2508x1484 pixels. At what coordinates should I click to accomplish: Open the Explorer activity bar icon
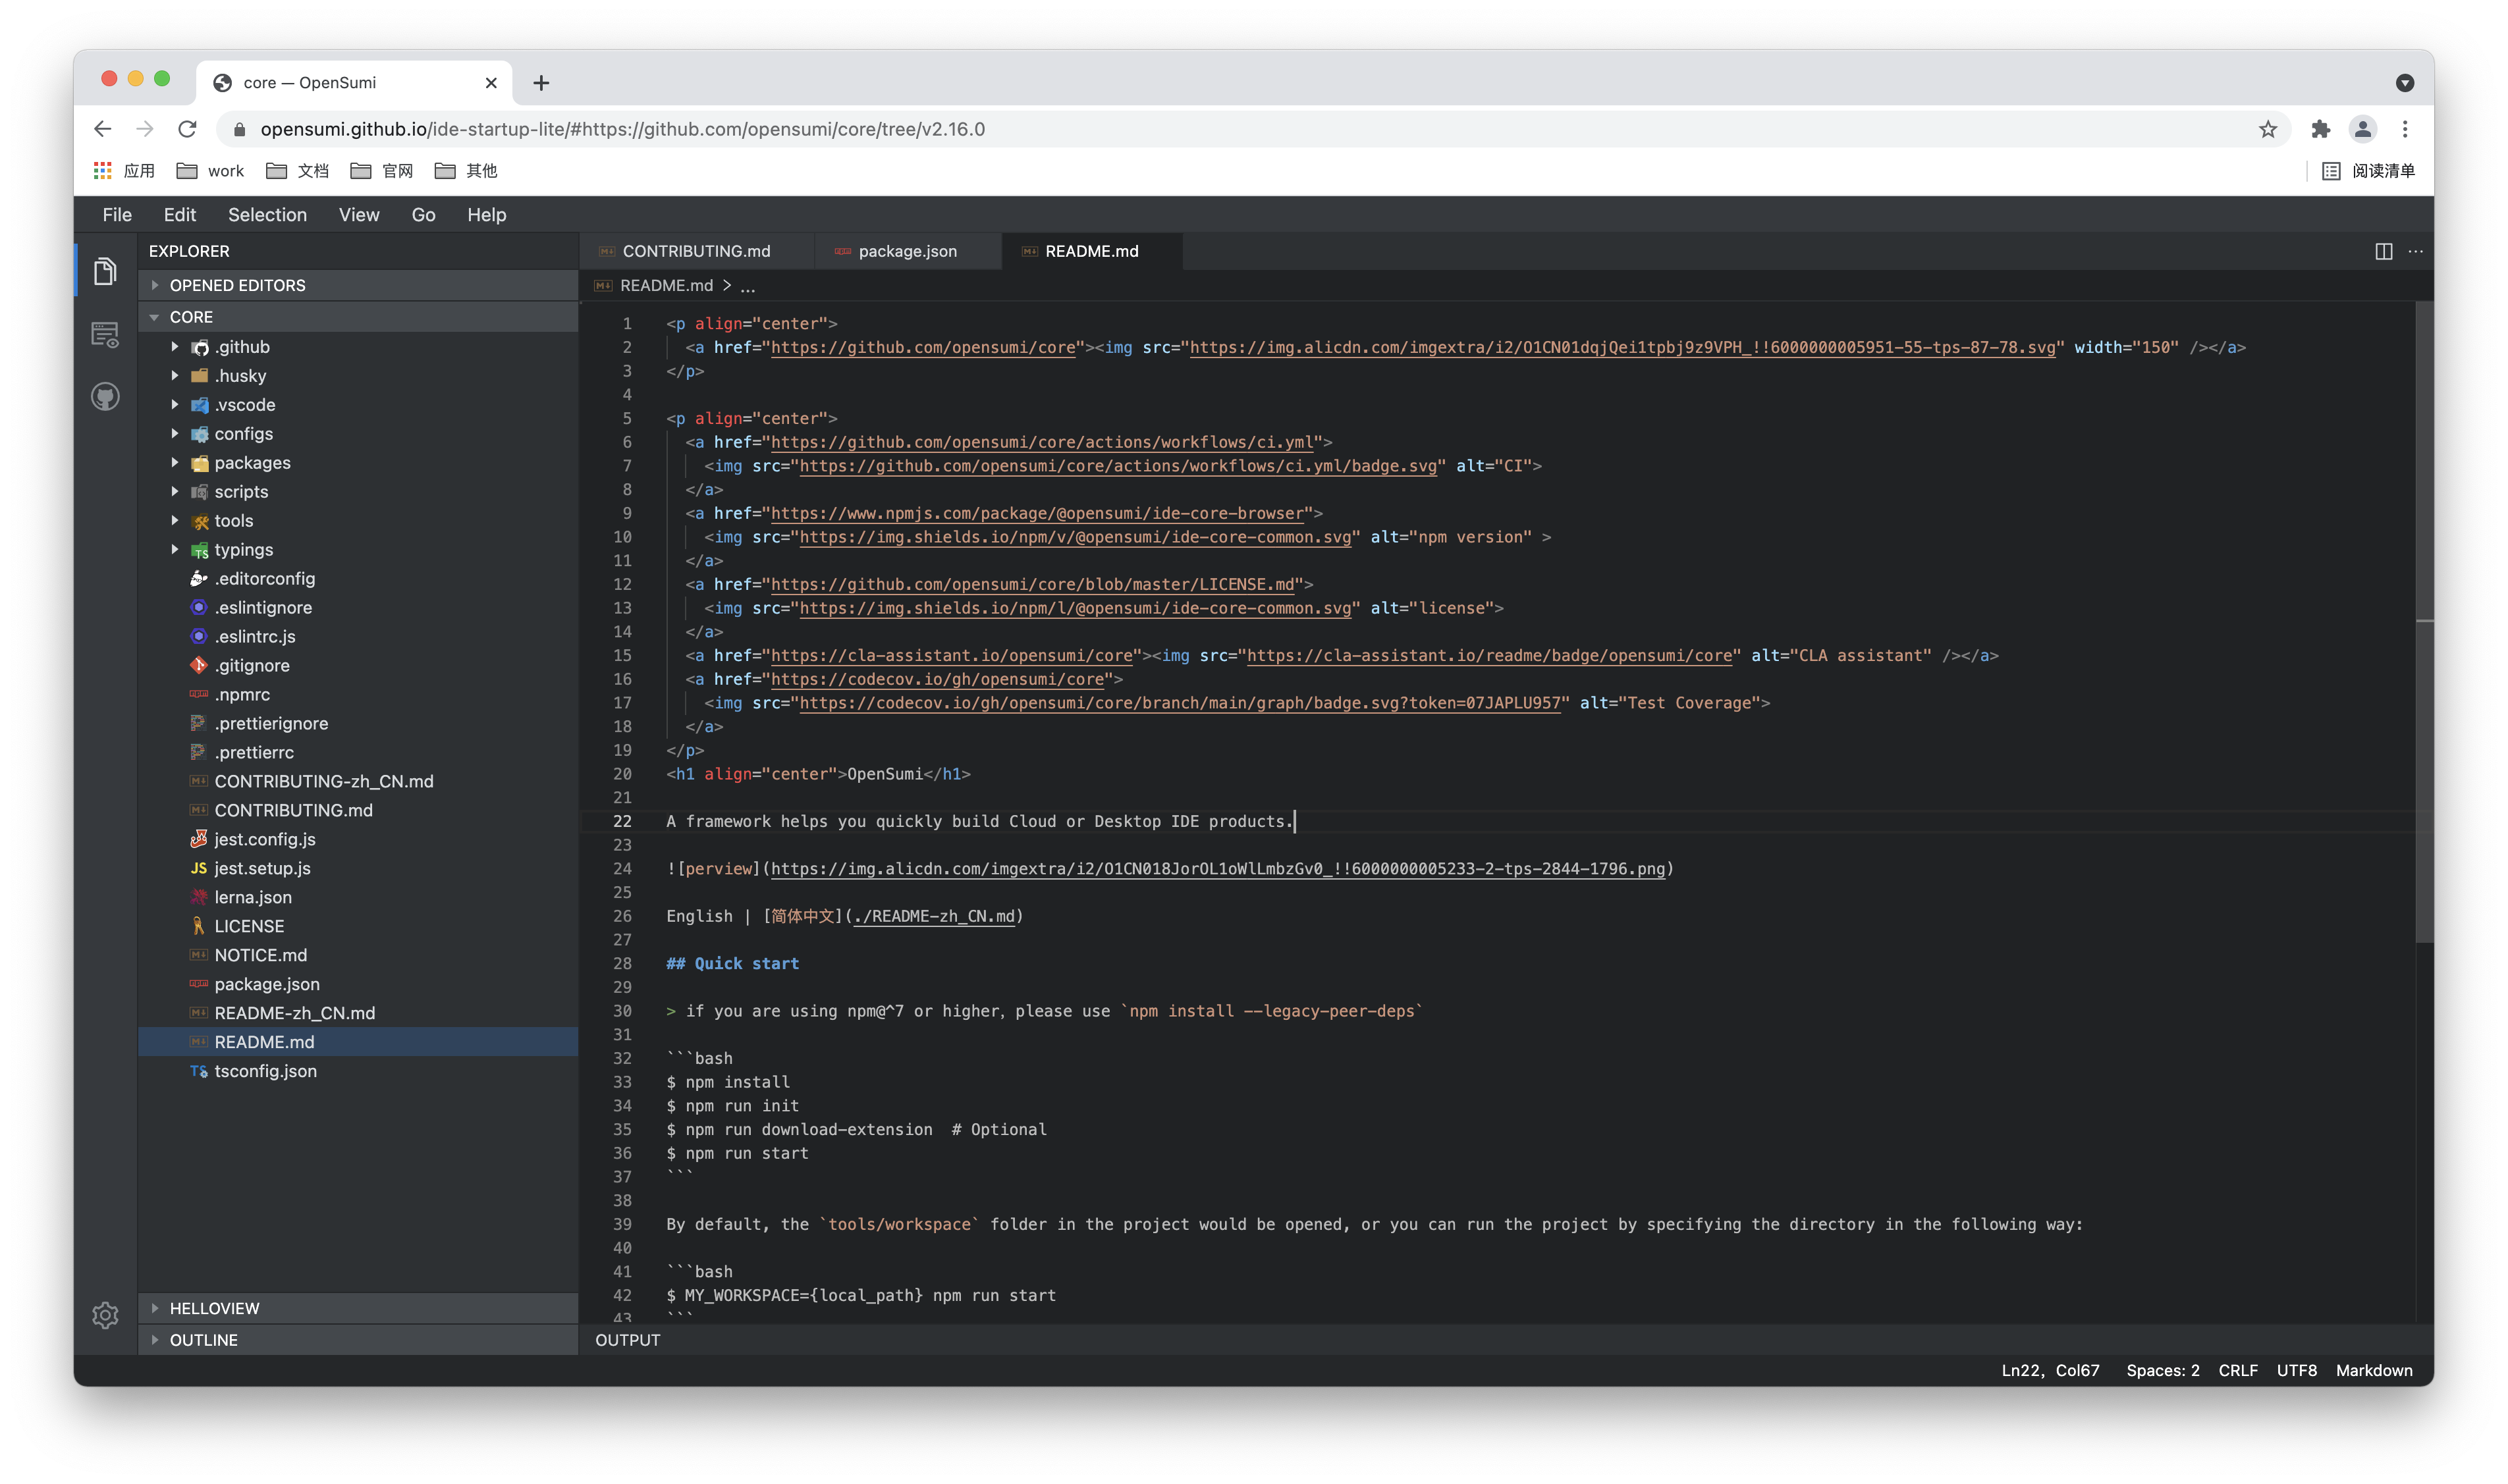105,271
